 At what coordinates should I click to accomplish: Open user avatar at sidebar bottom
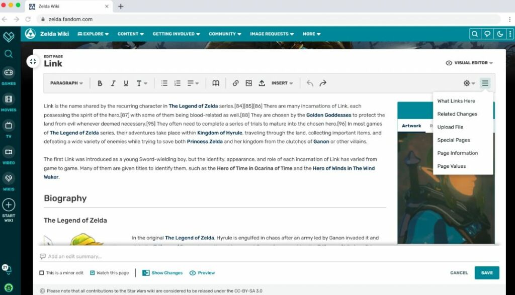pyautogui.click(x=9, y=288)
